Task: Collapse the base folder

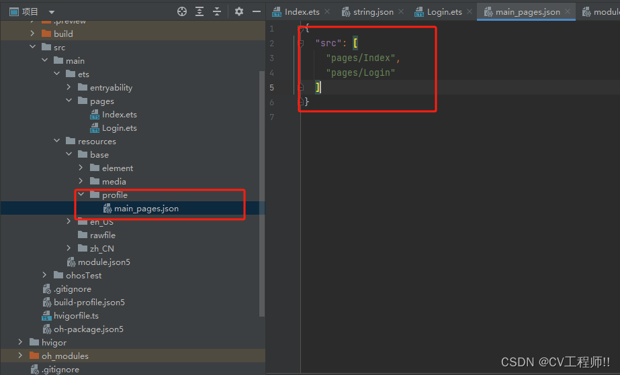Action: pos(69,154)
